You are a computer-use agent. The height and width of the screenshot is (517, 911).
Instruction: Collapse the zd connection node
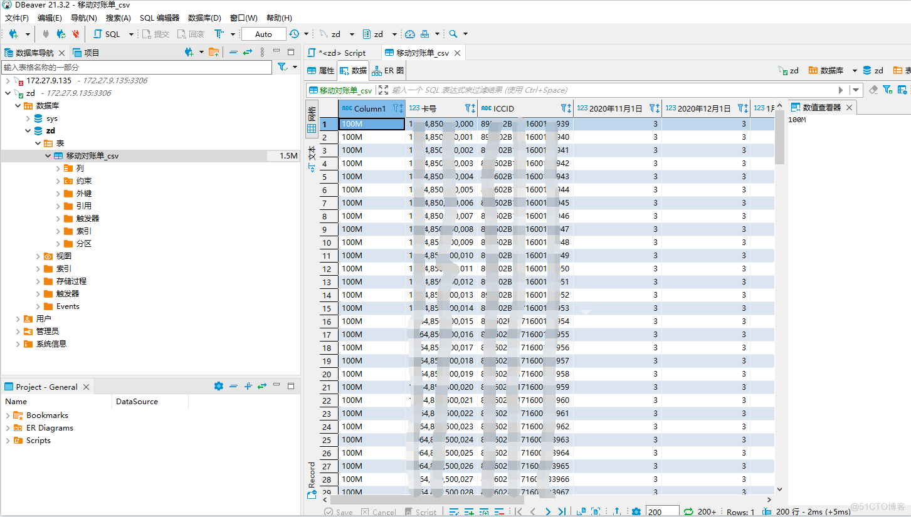(x=8, y=93)
